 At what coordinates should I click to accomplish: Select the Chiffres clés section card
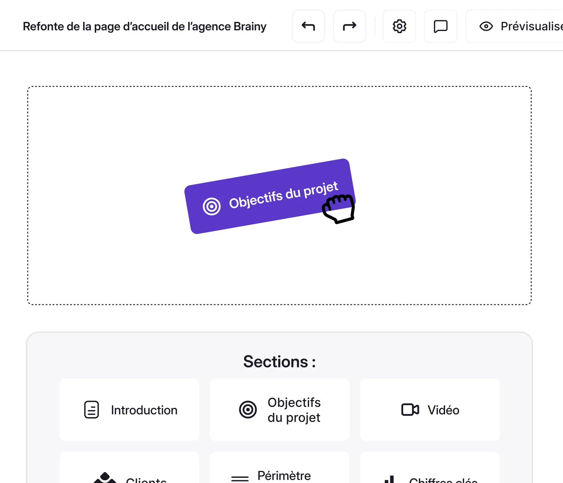point(429,474)
